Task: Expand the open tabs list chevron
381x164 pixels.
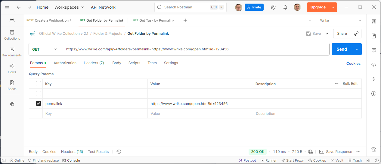Action: point(310,20)
